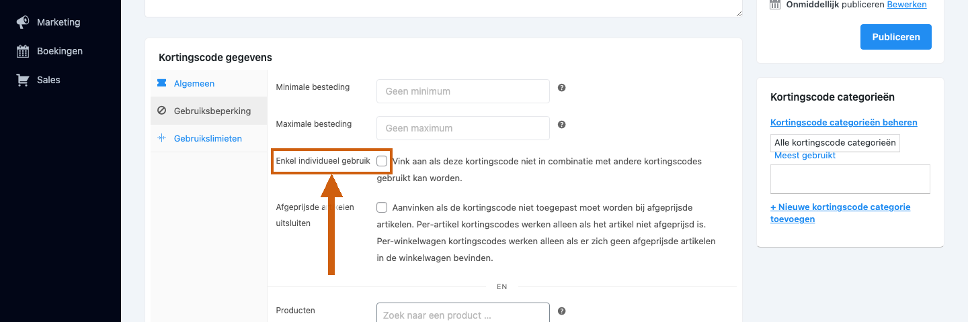The image size is (968, 322).
Task: Switch to the Algemeen tab
Action: (x=209, y=83)
